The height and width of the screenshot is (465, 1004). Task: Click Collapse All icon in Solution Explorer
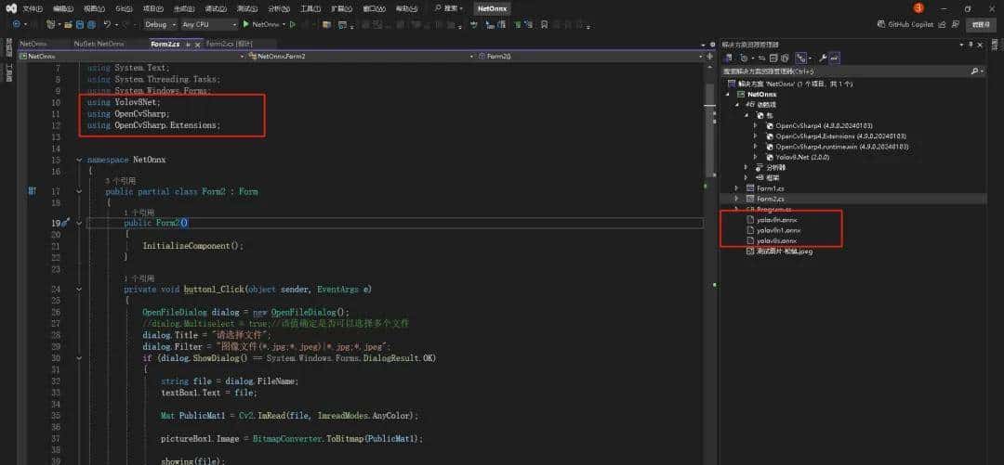coord(773,58)
